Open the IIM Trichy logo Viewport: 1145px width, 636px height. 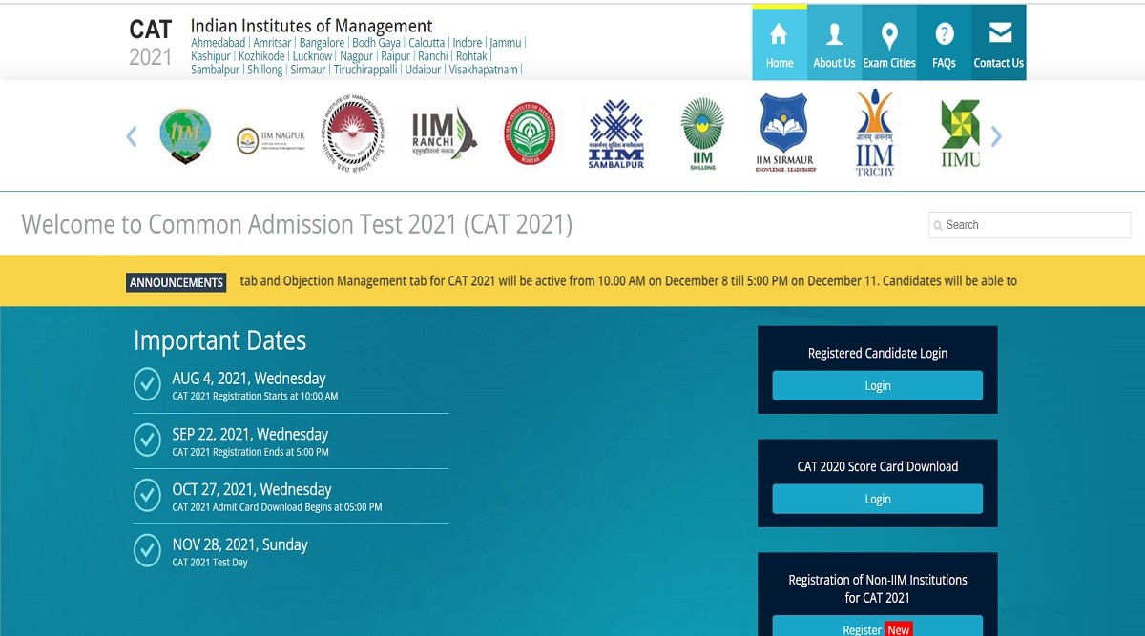tap(875, 135)
